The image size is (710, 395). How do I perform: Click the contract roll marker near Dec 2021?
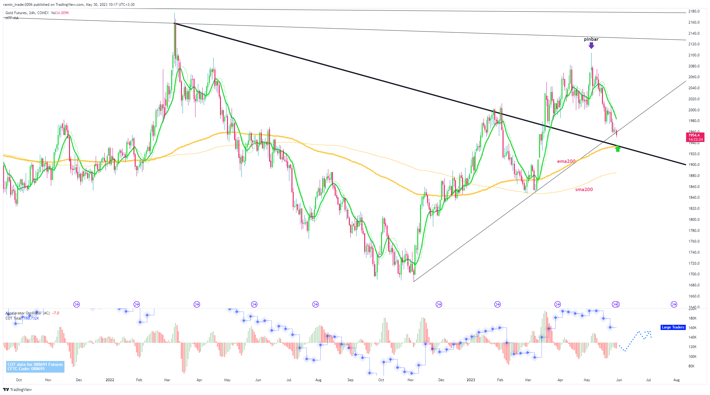pos(77,305)
